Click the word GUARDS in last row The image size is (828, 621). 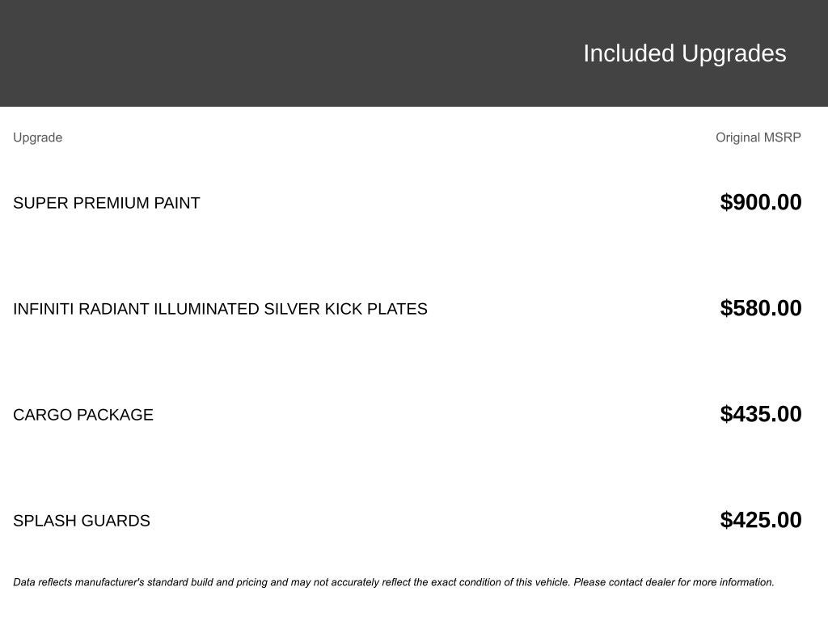[116, 521]
